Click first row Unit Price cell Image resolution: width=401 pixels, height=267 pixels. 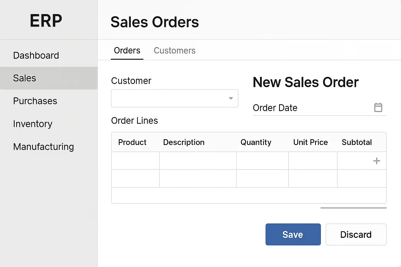pyautogui.click(x=312, y=161)
